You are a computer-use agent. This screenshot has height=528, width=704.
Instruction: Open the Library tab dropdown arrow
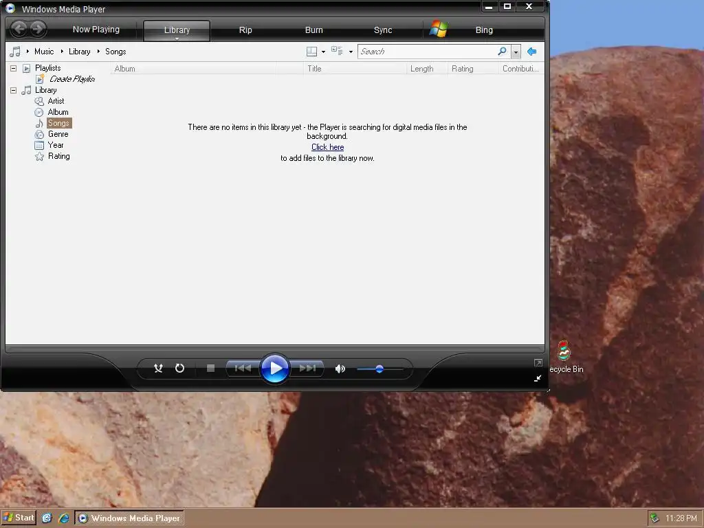(x=177, y=38)
